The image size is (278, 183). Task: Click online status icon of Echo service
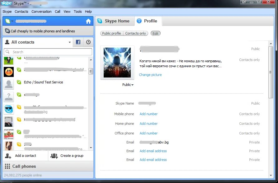(x=19, y=82)
